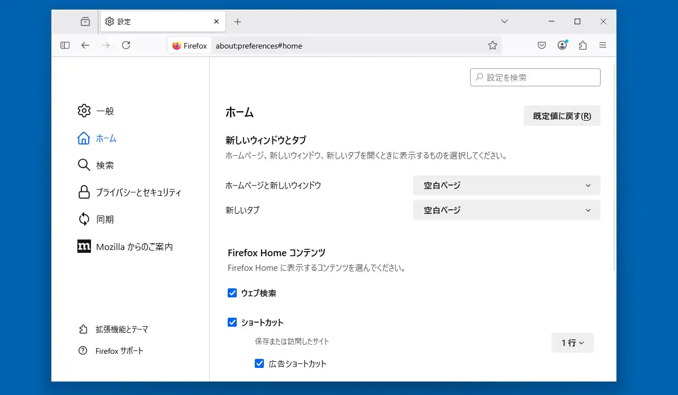Toggle the sidebar icon in toolbar

point(65,46)
